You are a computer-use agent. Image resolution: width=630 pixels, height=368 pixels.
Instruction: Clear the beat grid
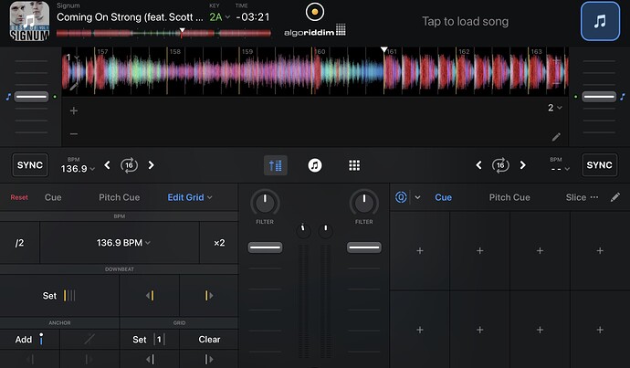pos(209,340)
